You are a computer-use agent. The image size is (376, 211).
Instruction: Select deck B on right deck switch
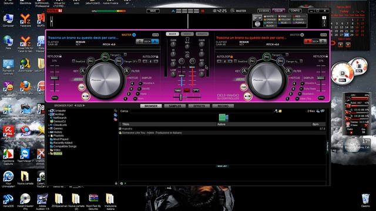coord(308,42)
